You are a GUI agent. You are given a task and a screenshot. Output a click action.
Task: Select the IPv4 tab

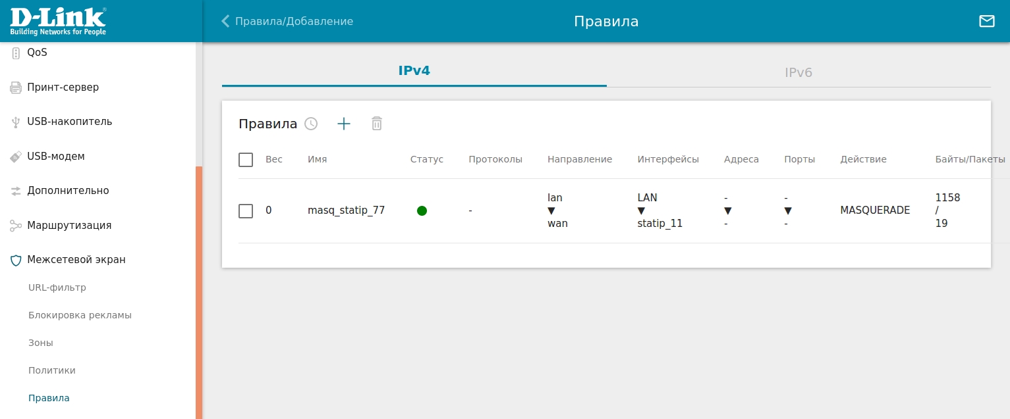coord(414,71)
